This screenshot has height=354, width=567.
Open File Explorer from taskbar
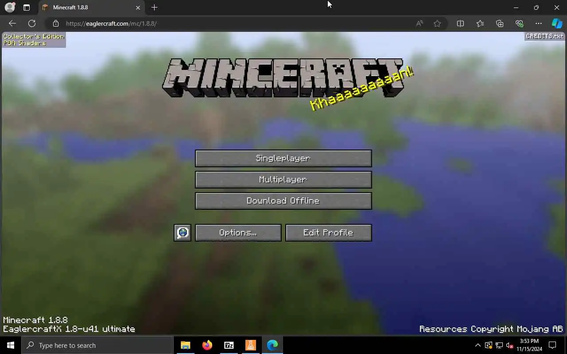pyautogui.click(x=185, y=345)
